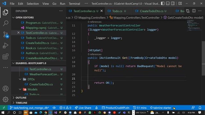Viewport: 205px width, 115px height.
Task: Toggle panel layout icon
Action: tap(168, 4)
